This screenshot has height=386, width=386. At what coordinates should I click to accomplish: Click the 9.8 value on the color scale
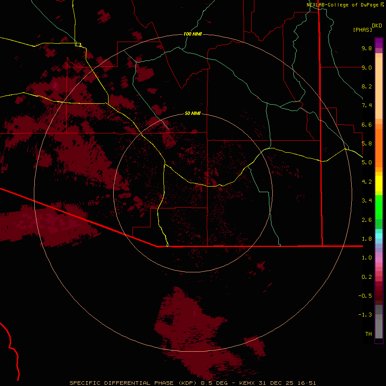click(367, 48)
